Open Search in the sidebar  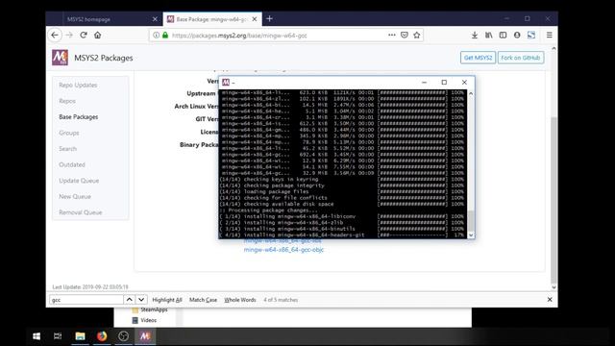click(68, 149)
